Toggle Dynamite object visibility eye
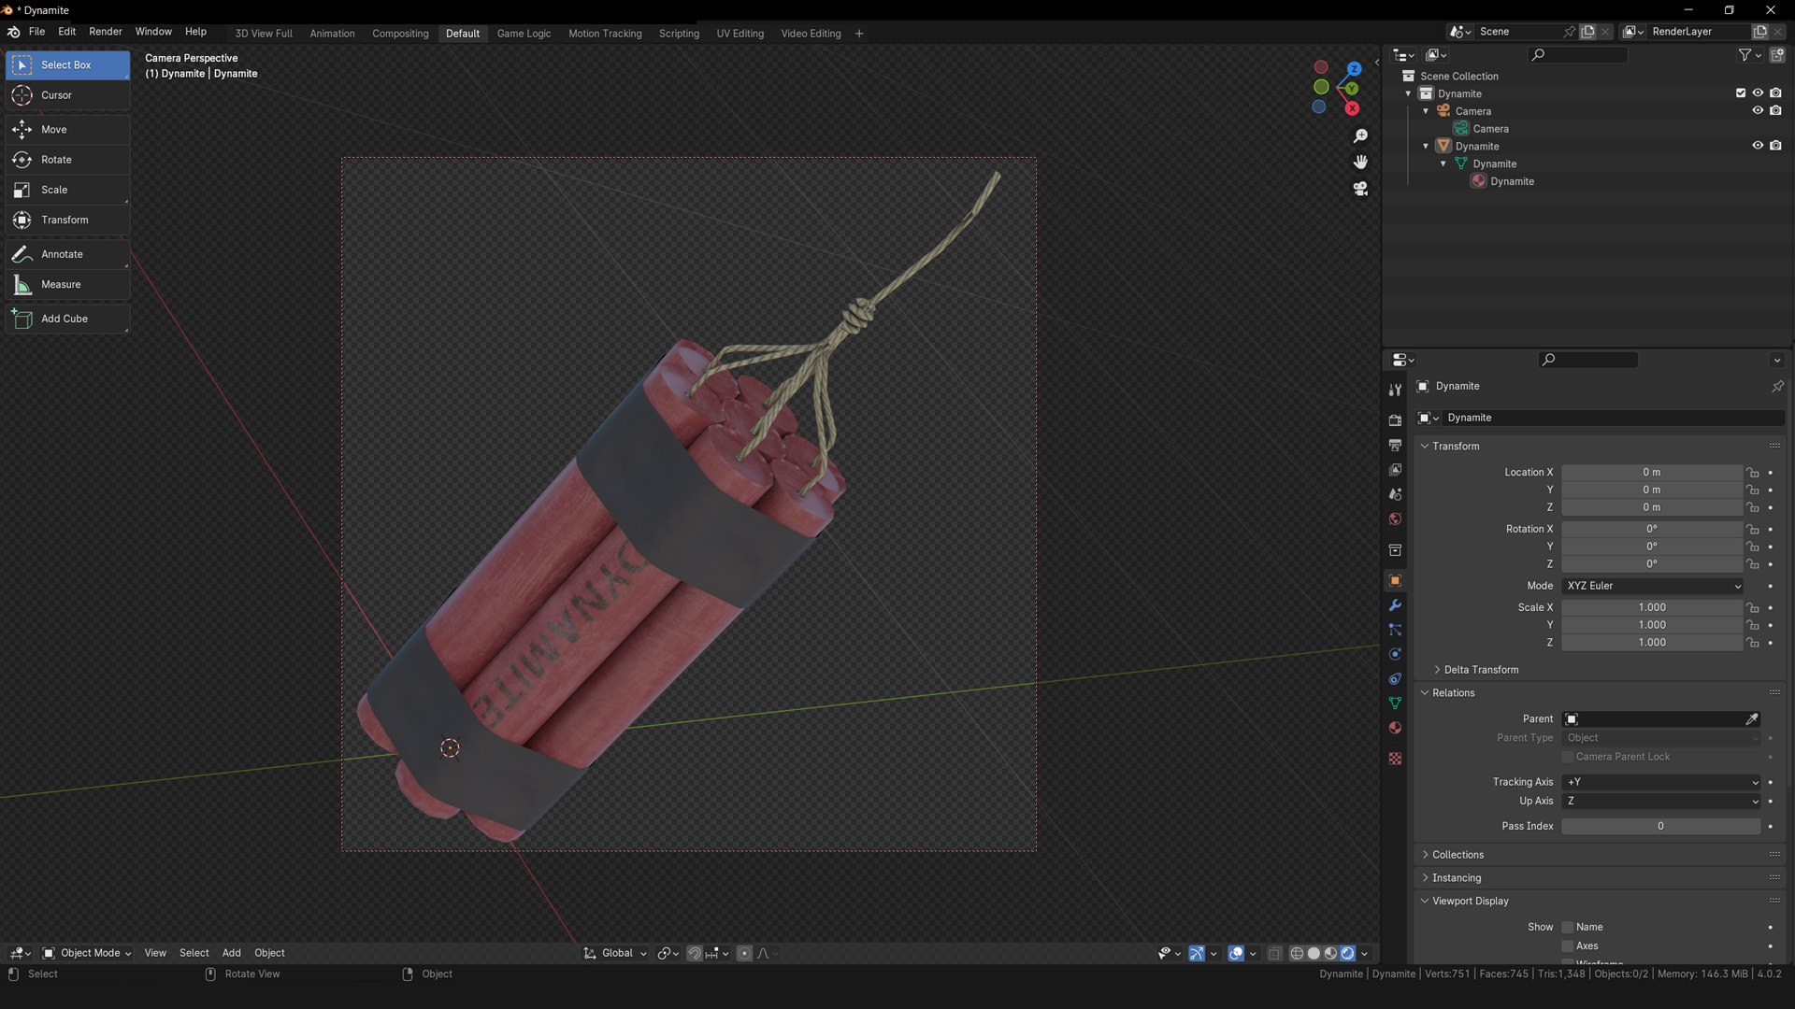This screenshot has width=1795, height=1009. coord(1758,146)
